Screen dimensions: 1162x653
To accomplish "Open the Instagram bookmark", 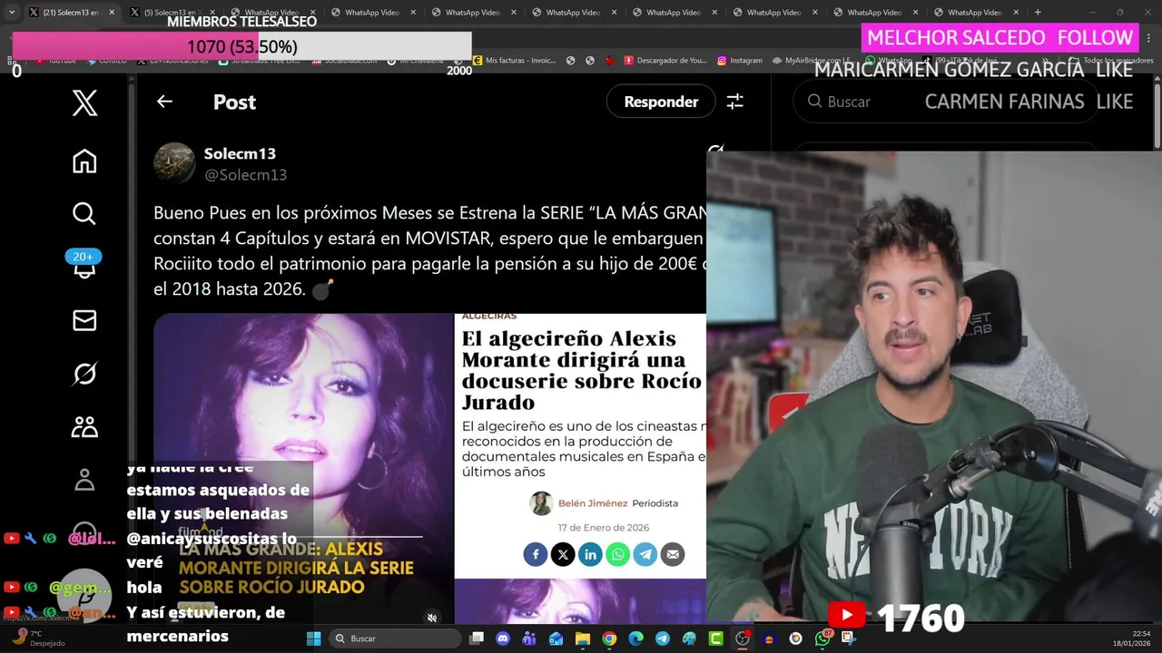I will [740, 60].
